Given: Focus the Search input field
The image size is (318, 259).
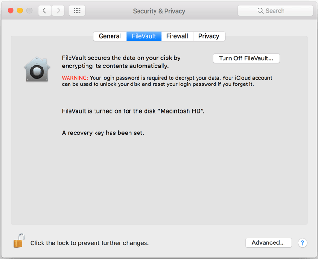Looking at the screenshot, I should [275, 10].
